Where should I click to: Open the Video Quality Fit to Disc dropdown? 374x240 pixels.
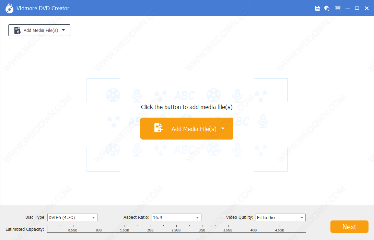pyautogui.click(x=281, y=217)
